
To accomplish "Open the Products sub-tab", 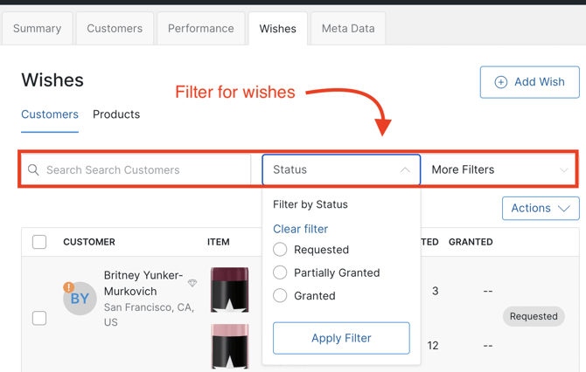I will (x=116, y=114).
